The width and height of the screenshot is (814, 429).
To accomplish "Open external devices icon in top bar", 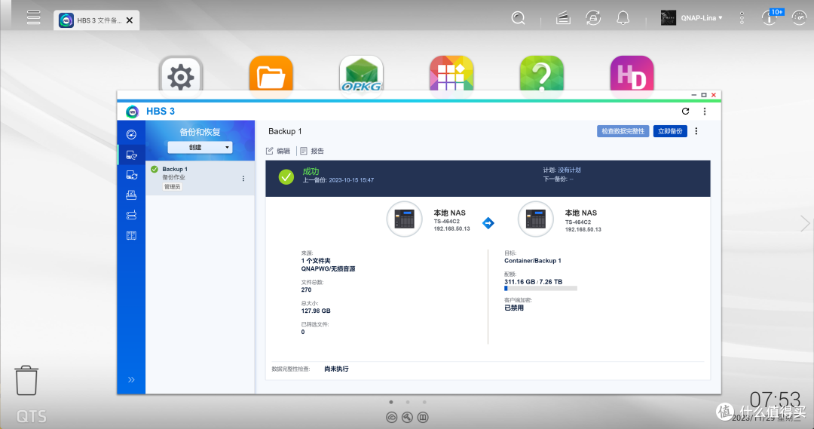I will click(593, 18).
